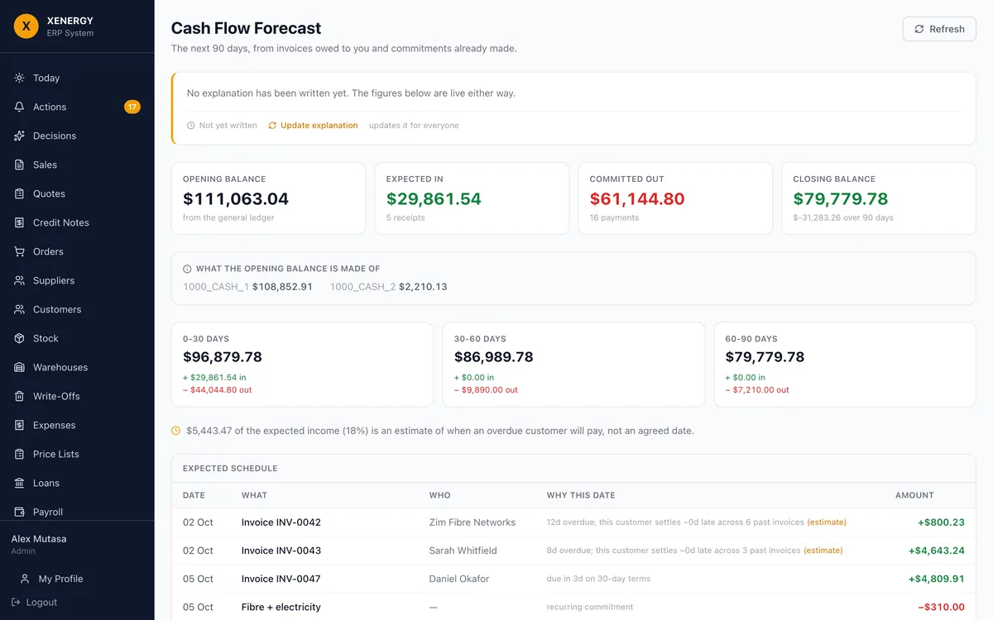Click the 17 badge on Actions
The width and height of the screenshot is (993, 620).
tap(132, 107)
